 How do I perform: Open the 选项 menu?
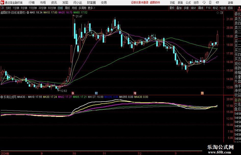(196, 3)
